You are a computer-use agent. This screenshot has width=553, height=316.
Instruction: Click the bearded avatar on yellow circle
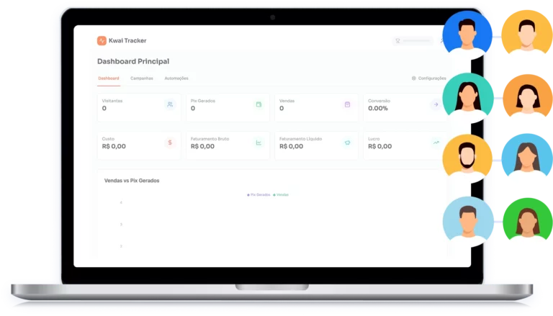[x=467, y=158]
